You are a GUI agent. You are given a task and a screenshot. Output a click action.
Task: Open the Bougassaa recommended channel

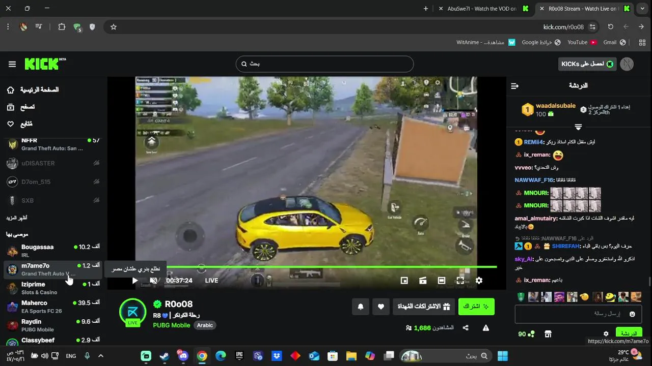click(x=53, y=251)
